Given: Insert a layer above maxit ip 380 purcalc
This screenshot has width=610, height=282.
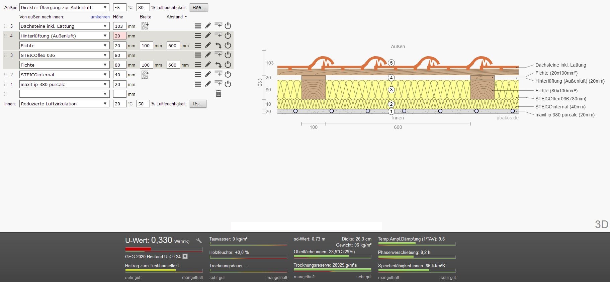Looking at the screenshot, I should coord(218,83).
